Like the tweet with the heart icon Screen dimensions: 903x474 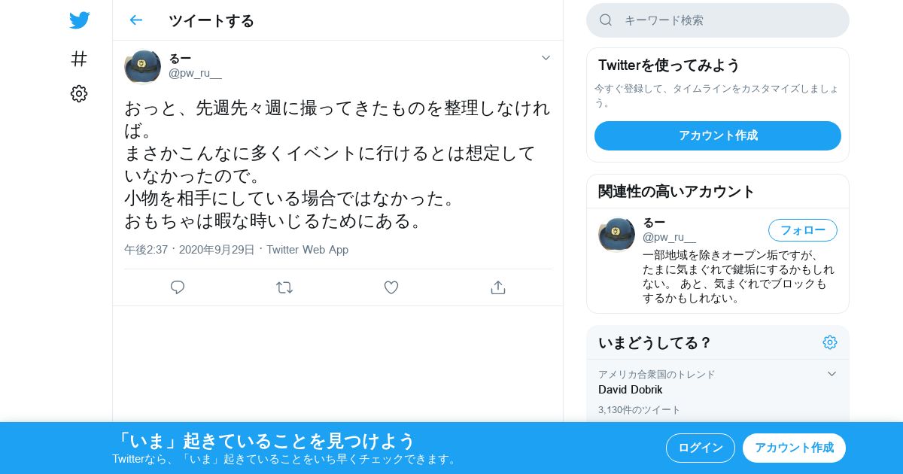391,287
